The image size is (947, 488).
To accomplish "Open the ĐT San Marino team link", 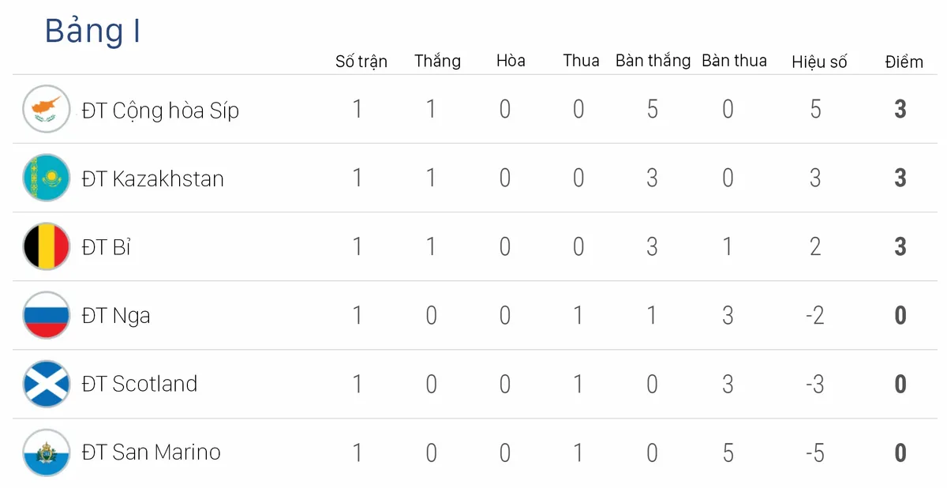I will (x=152, y=452).
